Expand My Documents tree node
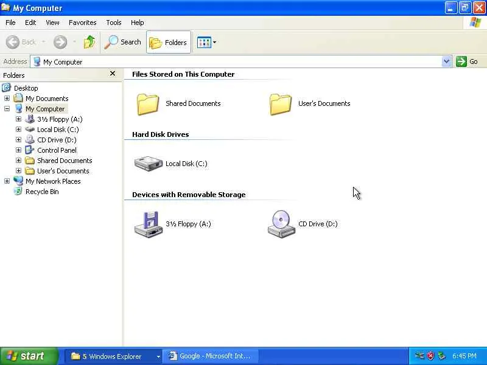 tap(7, 99)
